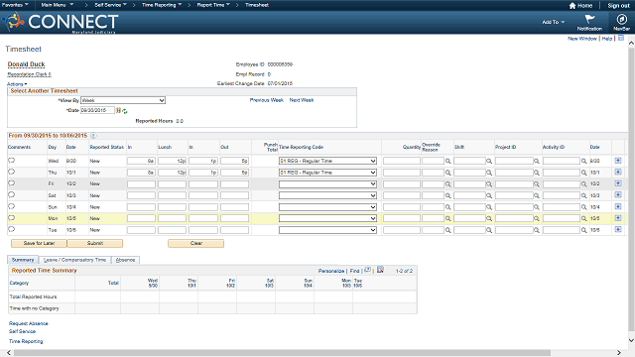The height and width of the screenshot is (357, 635).
Task: Open Time Reporting Code dropdown for Wed 9/30
Action: tap(327, 161)
